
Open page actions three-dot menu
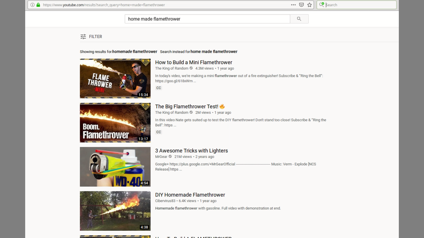click(293, 5)
